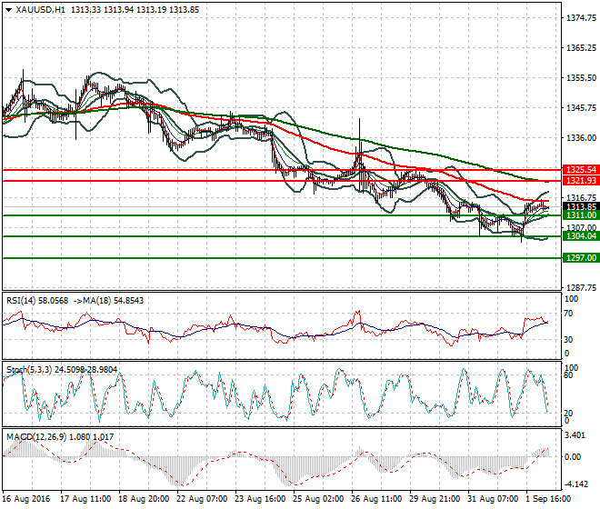Click the 17 Aug 11:00 time label

click(x=85, y=499)
